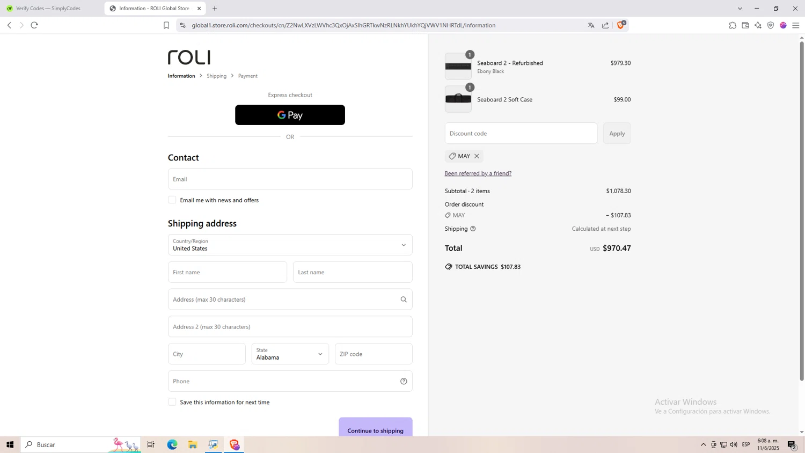The width and height of the screenshot is (805, 453).
Task: Open Country/Region dropdown
Action: tap(290, 245)
